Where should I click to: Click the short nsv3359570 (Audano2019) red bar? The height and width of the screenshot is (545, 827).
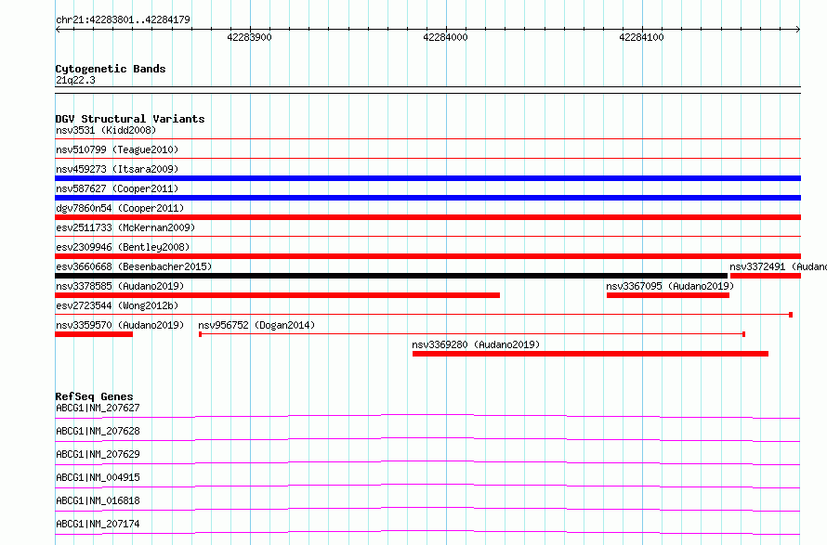coord(94,334)
